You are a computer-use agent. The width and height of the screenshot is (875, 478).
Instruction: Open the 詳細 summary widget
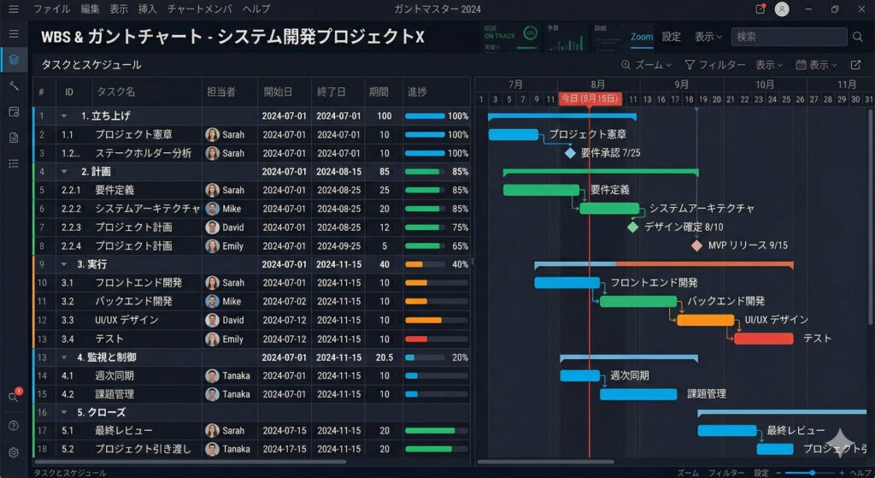click(608, 38)
